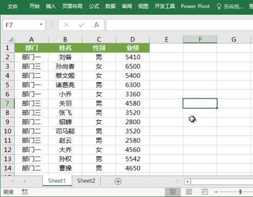
Task: Open the Name Box dropdown arrow
Action: 41,24
